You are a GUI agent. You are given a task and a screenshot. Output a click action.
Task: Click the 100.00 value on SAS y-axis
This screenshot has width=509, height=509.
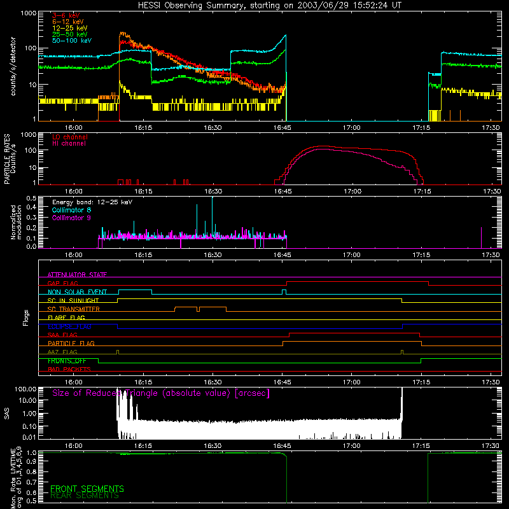coord(25,389)
